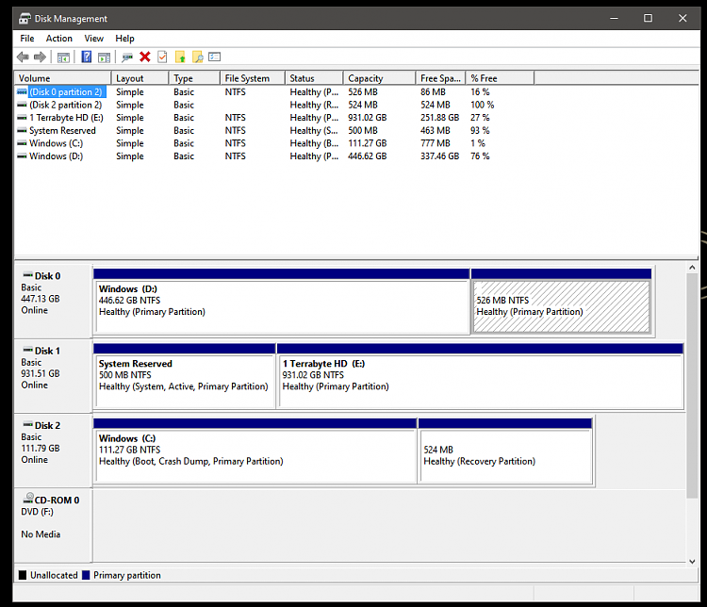Select System Reserved 500 MB partition block

[185, 377]
